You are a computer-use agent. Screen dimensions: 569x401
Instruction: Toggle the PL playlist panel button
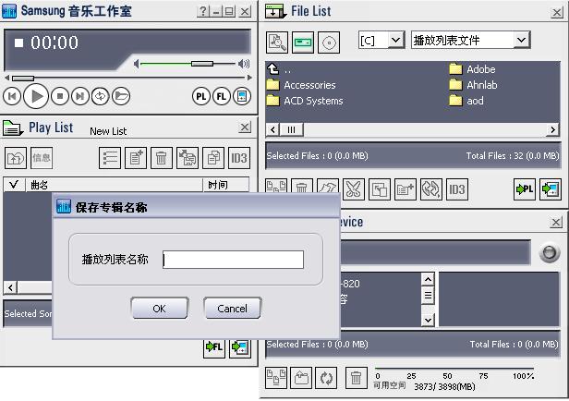201,96
